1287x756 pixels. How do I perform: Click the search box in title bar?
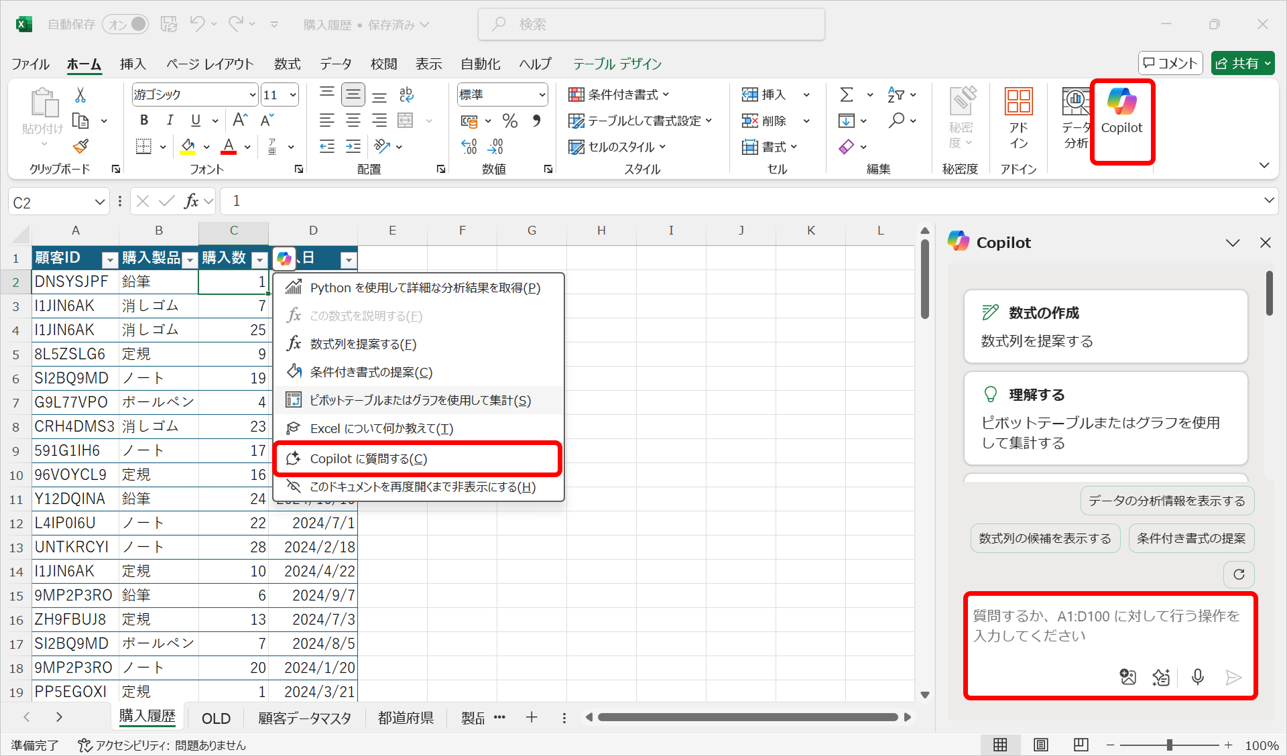651,24
